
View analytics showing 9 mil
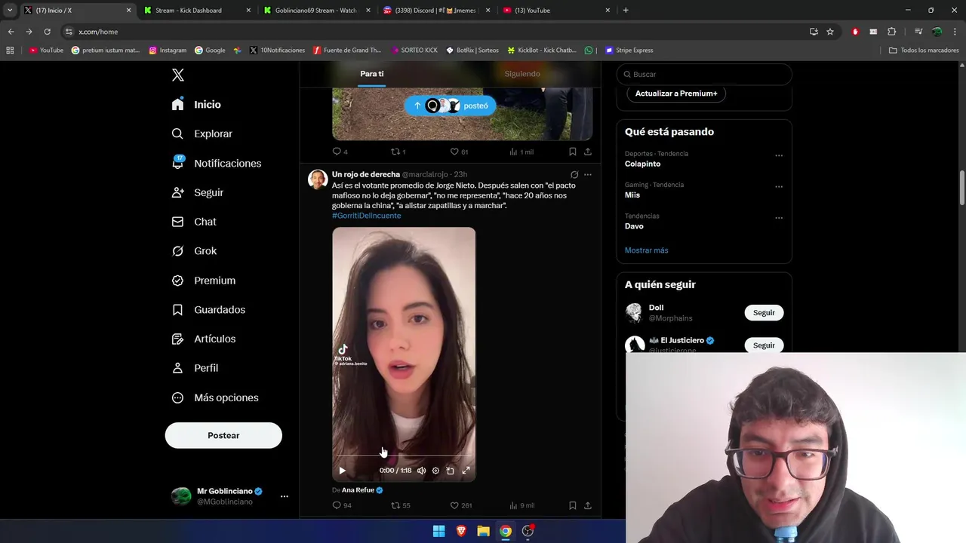tap(521, 505)
